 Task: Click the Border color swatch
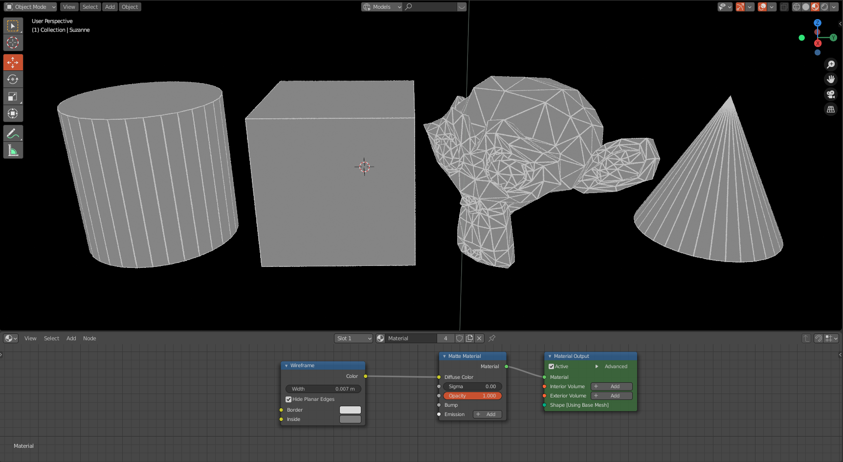[350, 410]
